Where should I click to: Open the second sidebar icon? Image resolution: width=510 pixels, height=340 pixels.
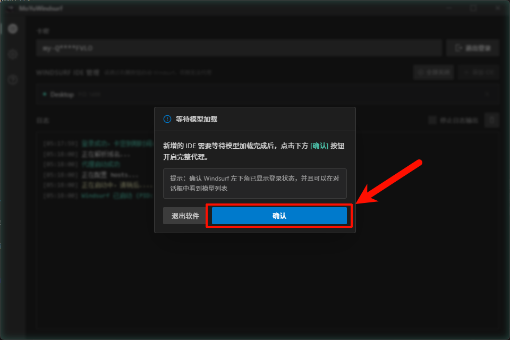tap(13, 54)
